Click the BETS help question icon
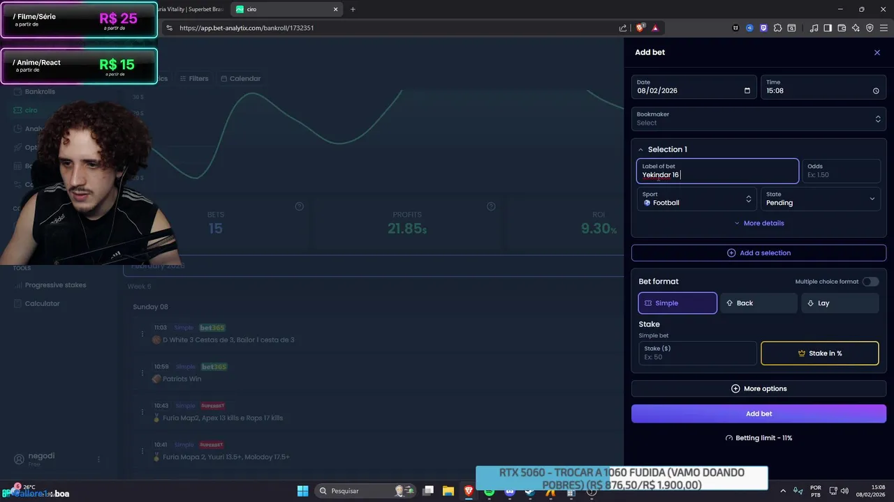 click(x=299, y=206)
